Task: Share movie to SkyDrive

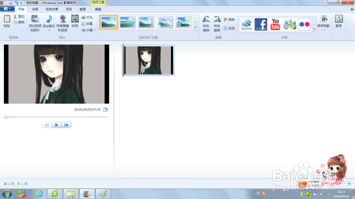Action: pyautogui.click(x=246, y=24)
